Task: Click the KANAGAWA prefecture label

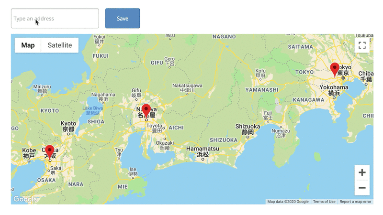Action: [308, 100]
